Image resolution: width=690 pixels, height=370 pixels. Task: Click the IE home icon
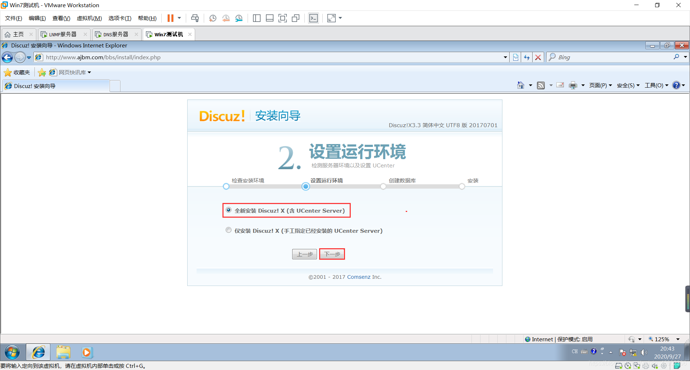pos(520,85)
